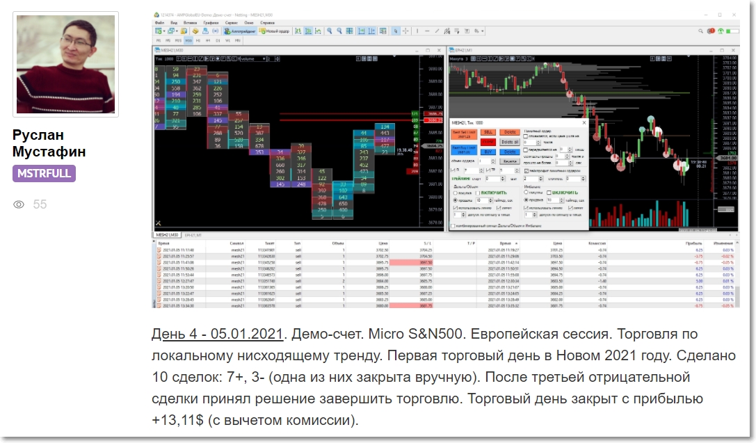
Task: Open the Сервис menu
Action: point(232,23)
